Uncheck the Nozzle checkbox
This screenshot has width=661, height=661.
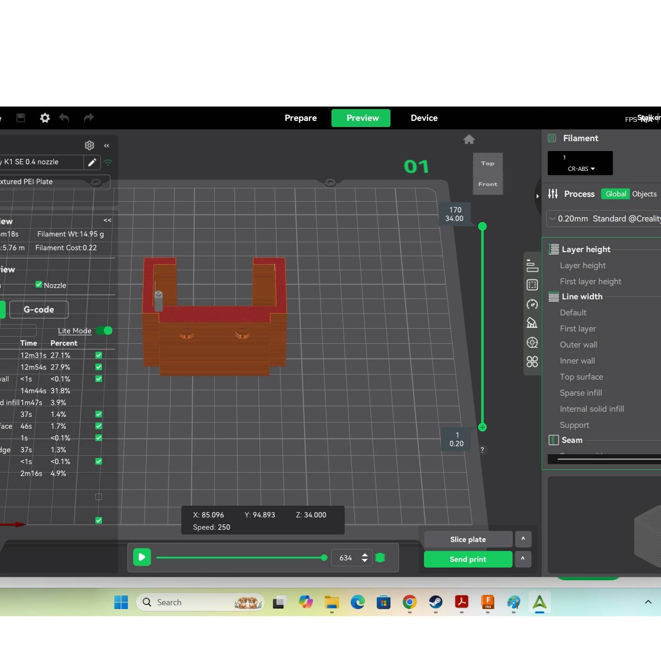click(x=39, y=285)
